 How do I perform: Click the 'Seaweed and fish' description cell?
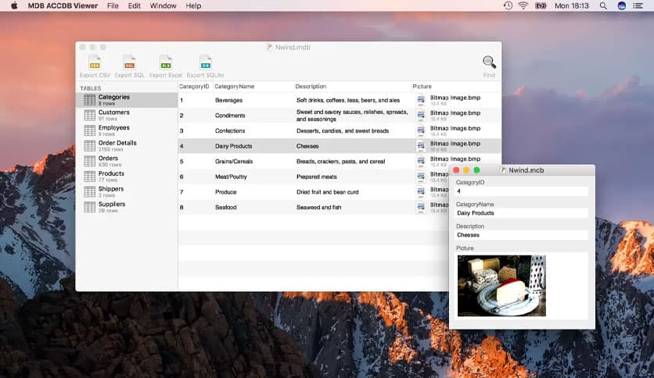[x=318, y=207]
